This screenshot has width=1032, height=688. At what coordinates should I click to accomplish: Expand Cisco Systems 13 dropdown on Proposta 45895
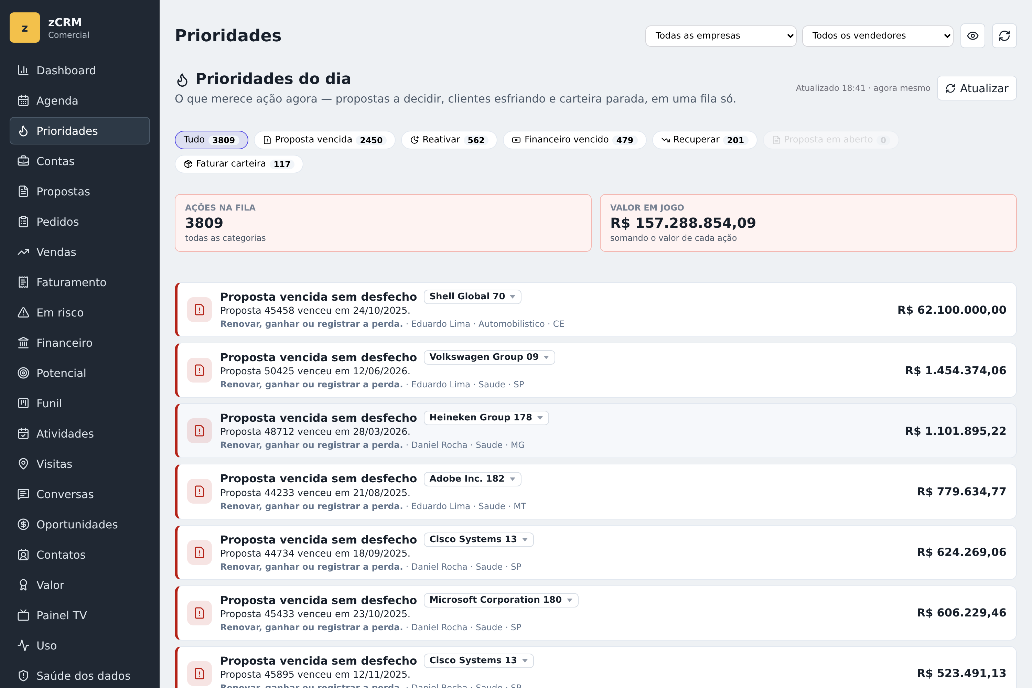[x=478, y=660]
